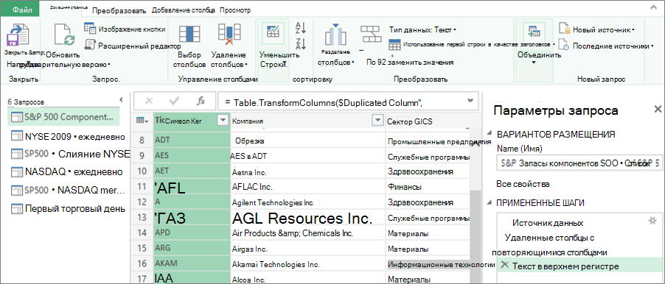Viewport: 665px width, 284px height.
Task: Select the Источник данных applied step
Action: pyautogui.click(x=548, y=223)
